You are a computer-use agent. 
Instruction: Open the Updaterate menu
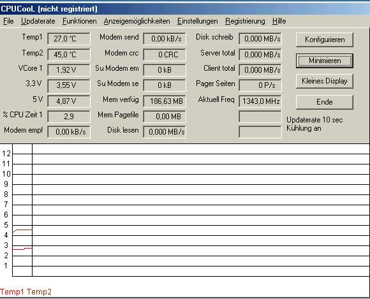click(38, 21)
